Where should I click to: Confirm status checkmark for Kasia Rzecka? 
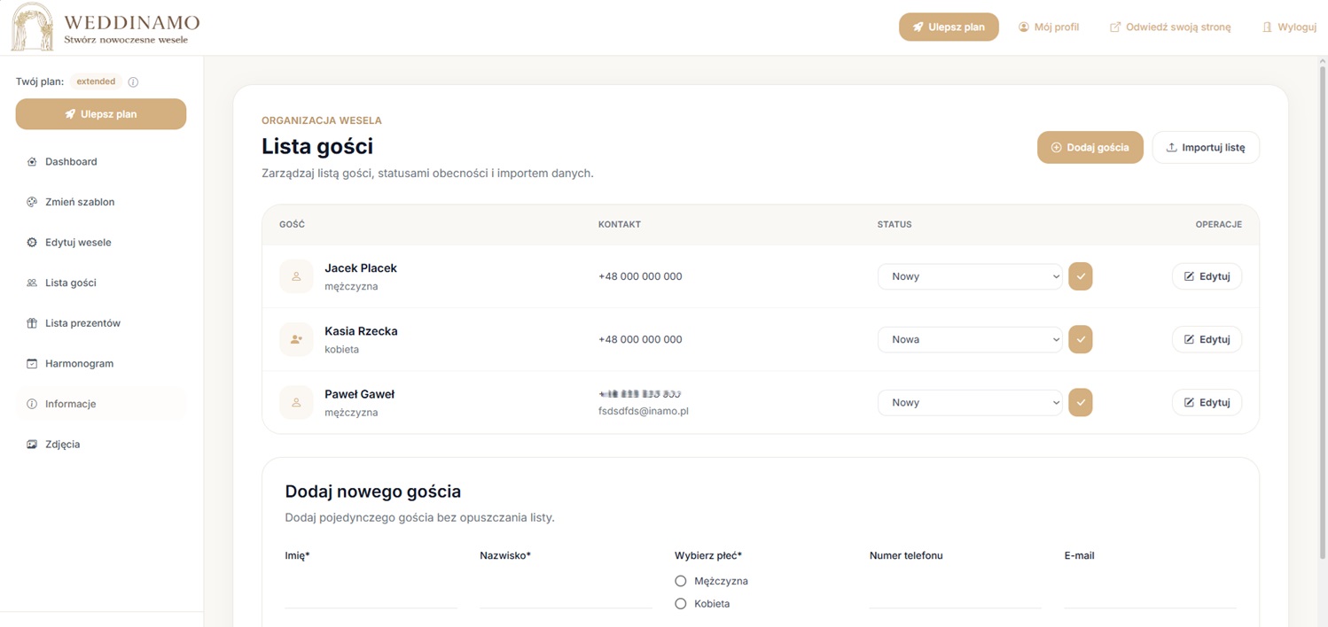click(x=1080, y=339)
